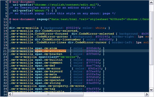Click the regexp keyword on line 10
This screenshot has width=154, height=97.
(x=42, y=19)
